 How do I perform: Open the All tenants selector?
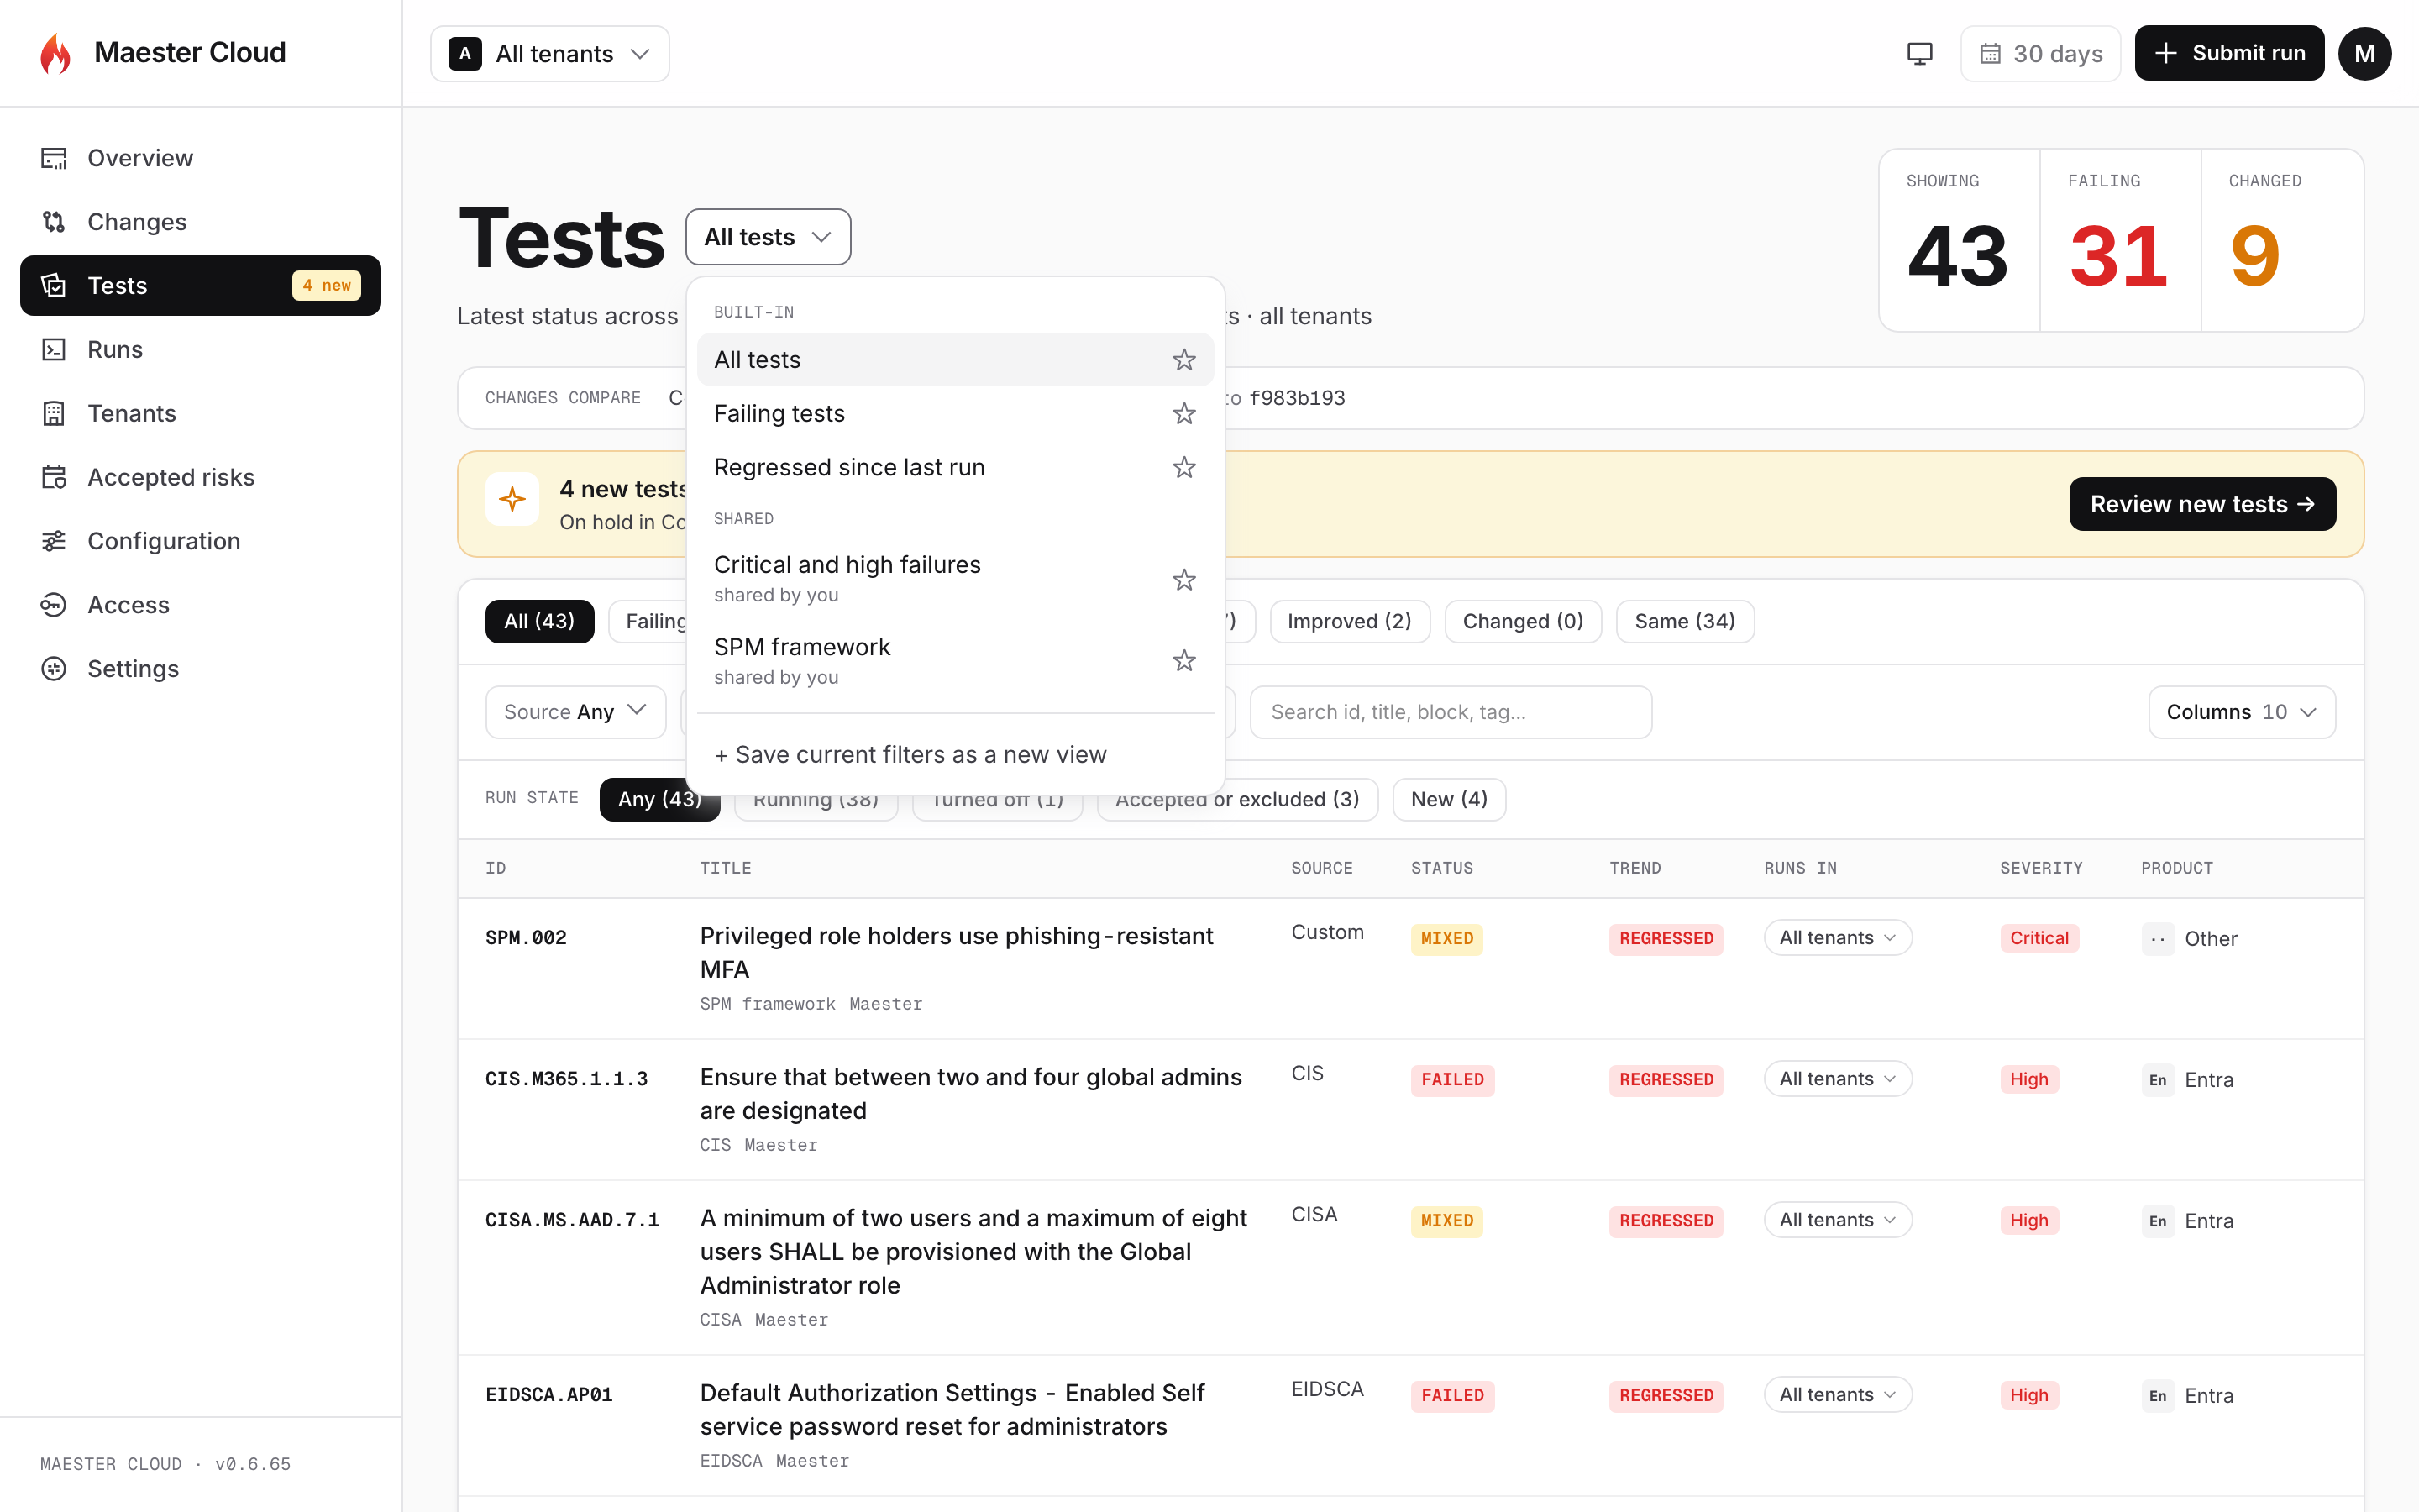(x=550, y=53)
